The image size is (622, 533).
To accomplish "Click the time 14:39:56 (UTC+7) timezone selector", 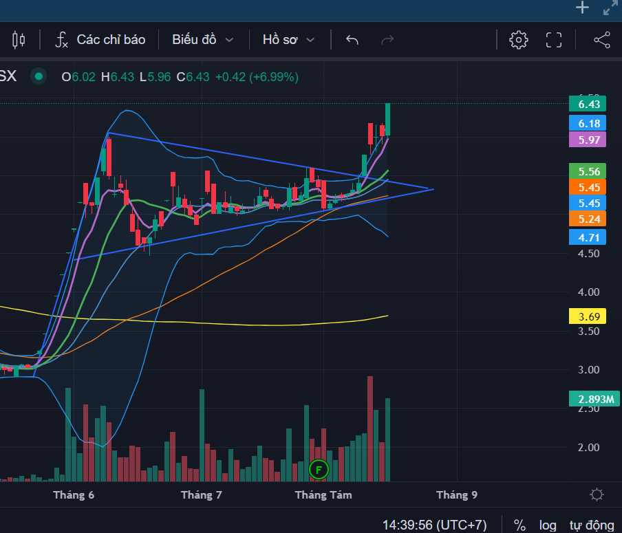I will (x=434, y=525).
